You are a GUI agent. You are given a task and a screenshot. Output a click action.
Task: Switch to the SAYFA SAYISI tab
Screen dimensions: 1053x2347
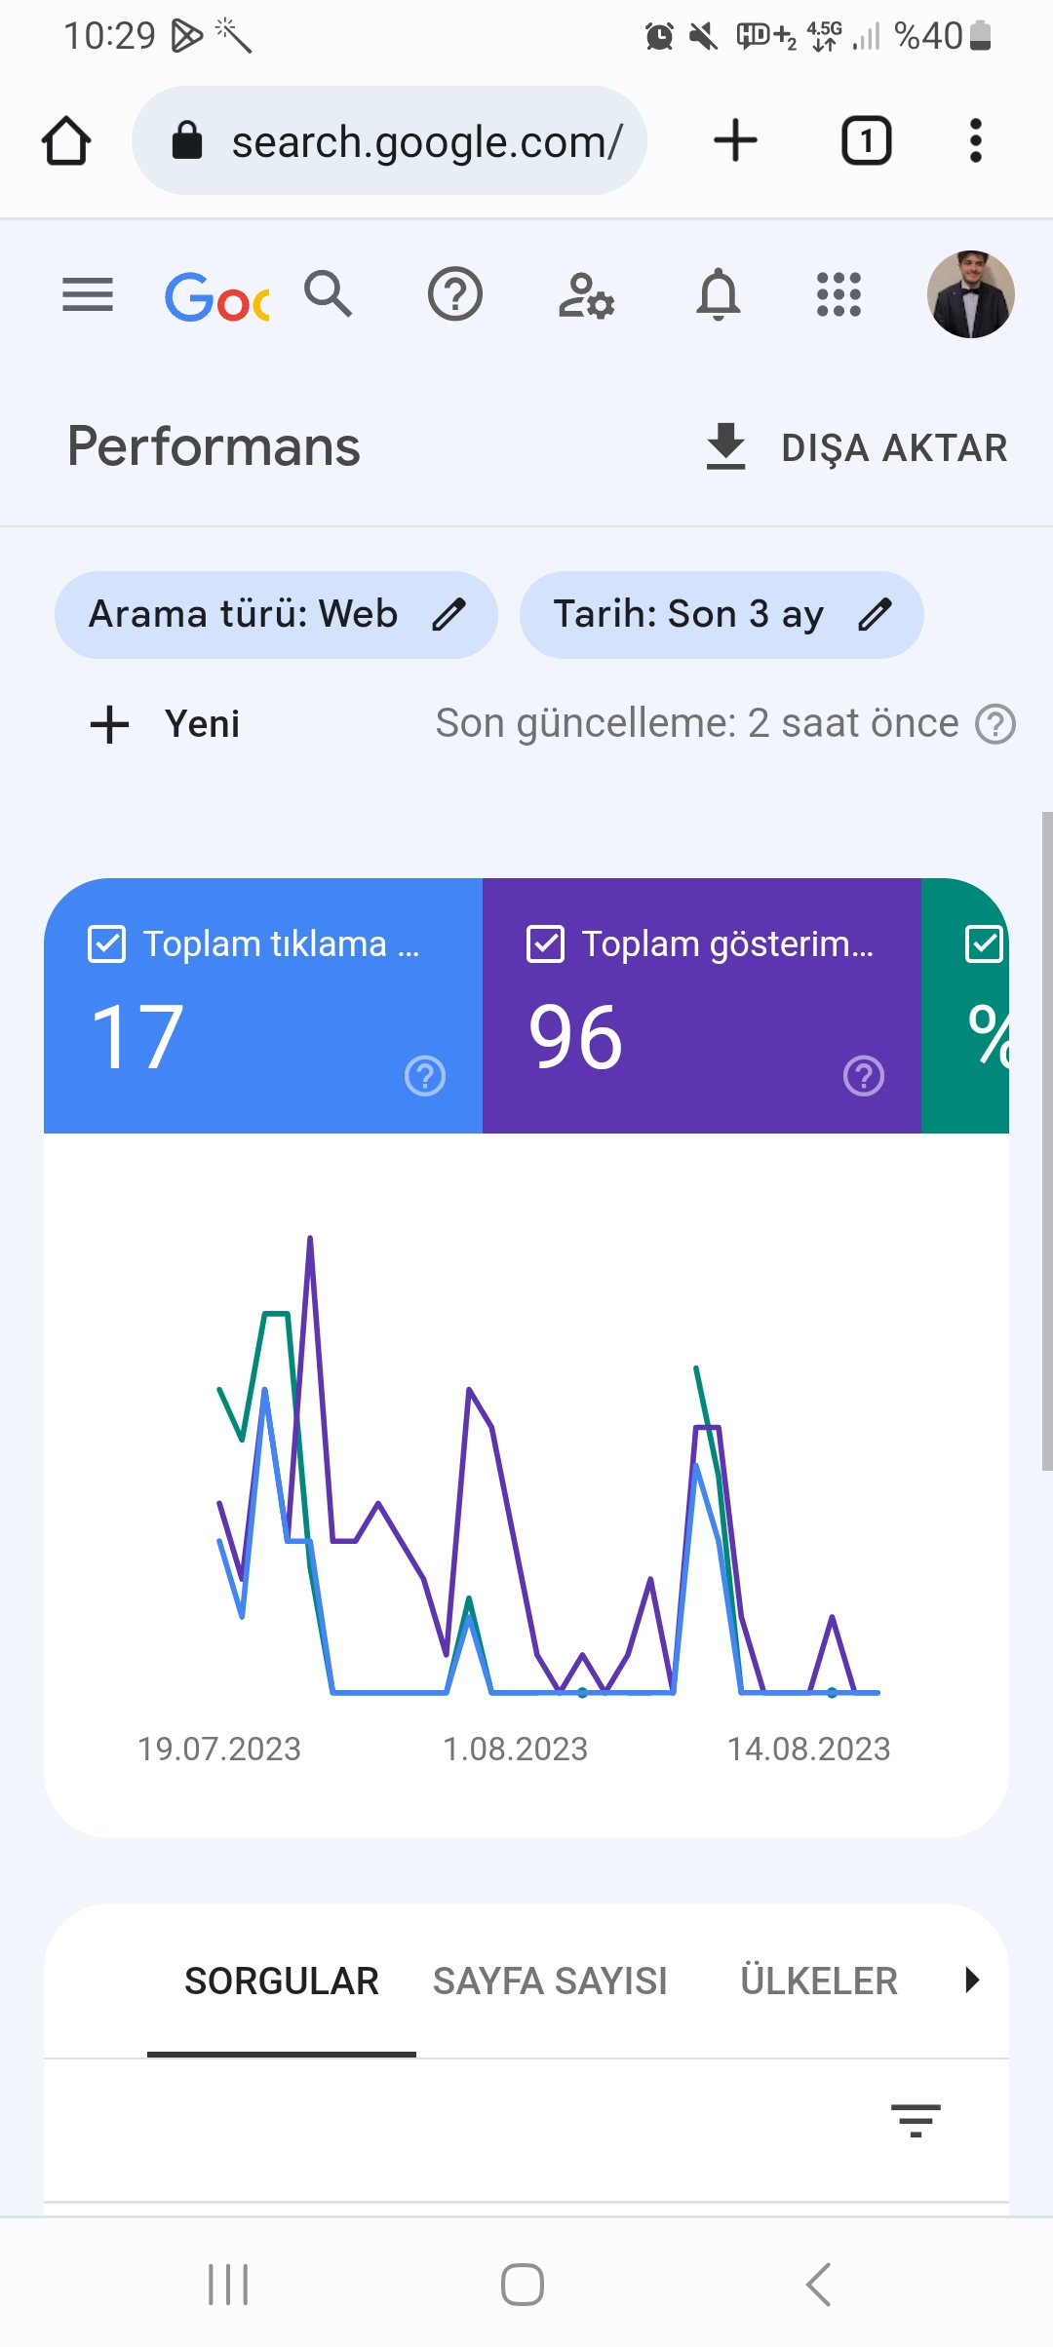[x=550, y=1981]
